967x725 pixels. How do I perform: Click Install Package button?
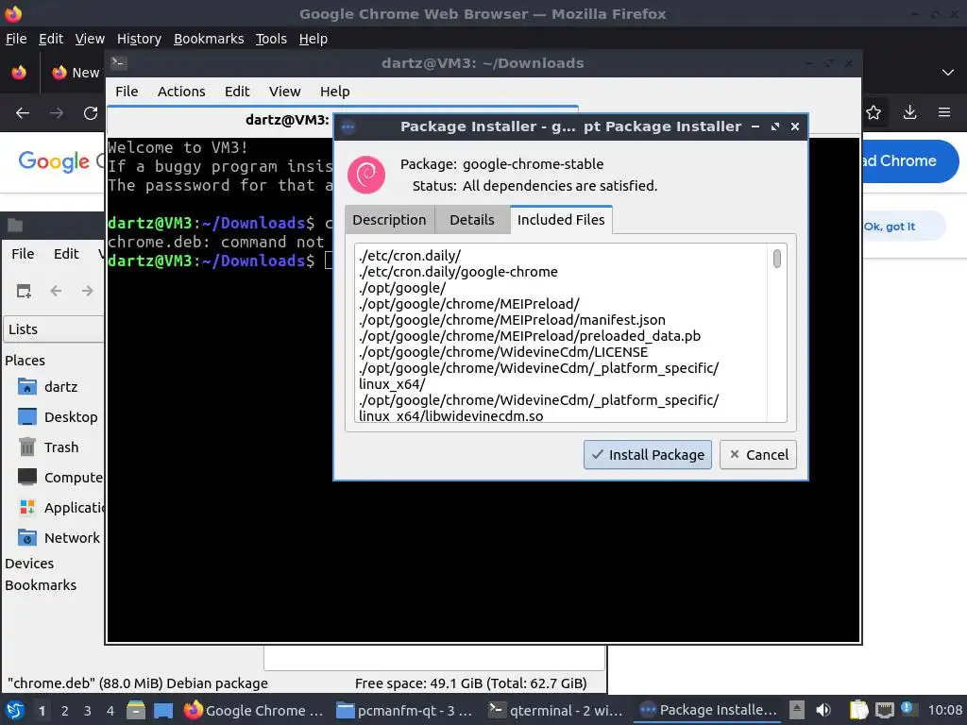click(647, 454)
